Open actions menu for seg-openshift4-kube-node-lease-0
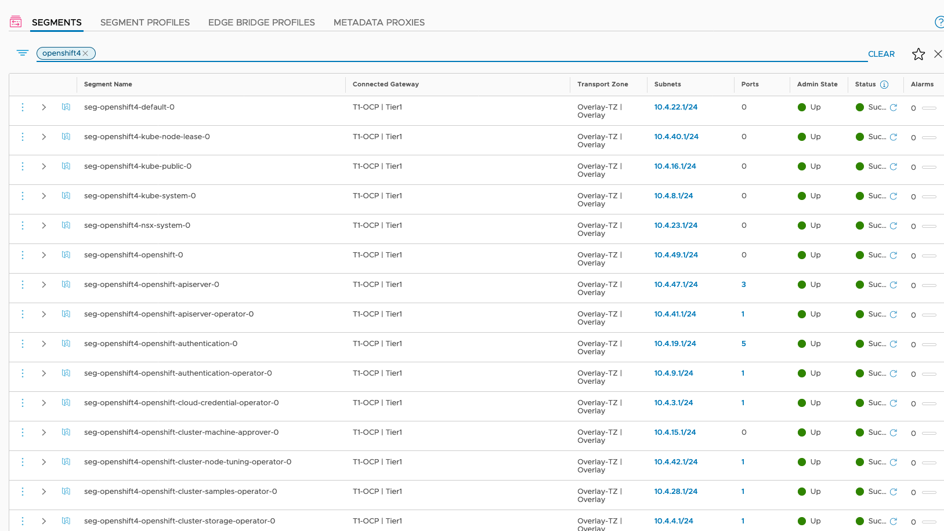944x531 pixels. click(23, 137)
